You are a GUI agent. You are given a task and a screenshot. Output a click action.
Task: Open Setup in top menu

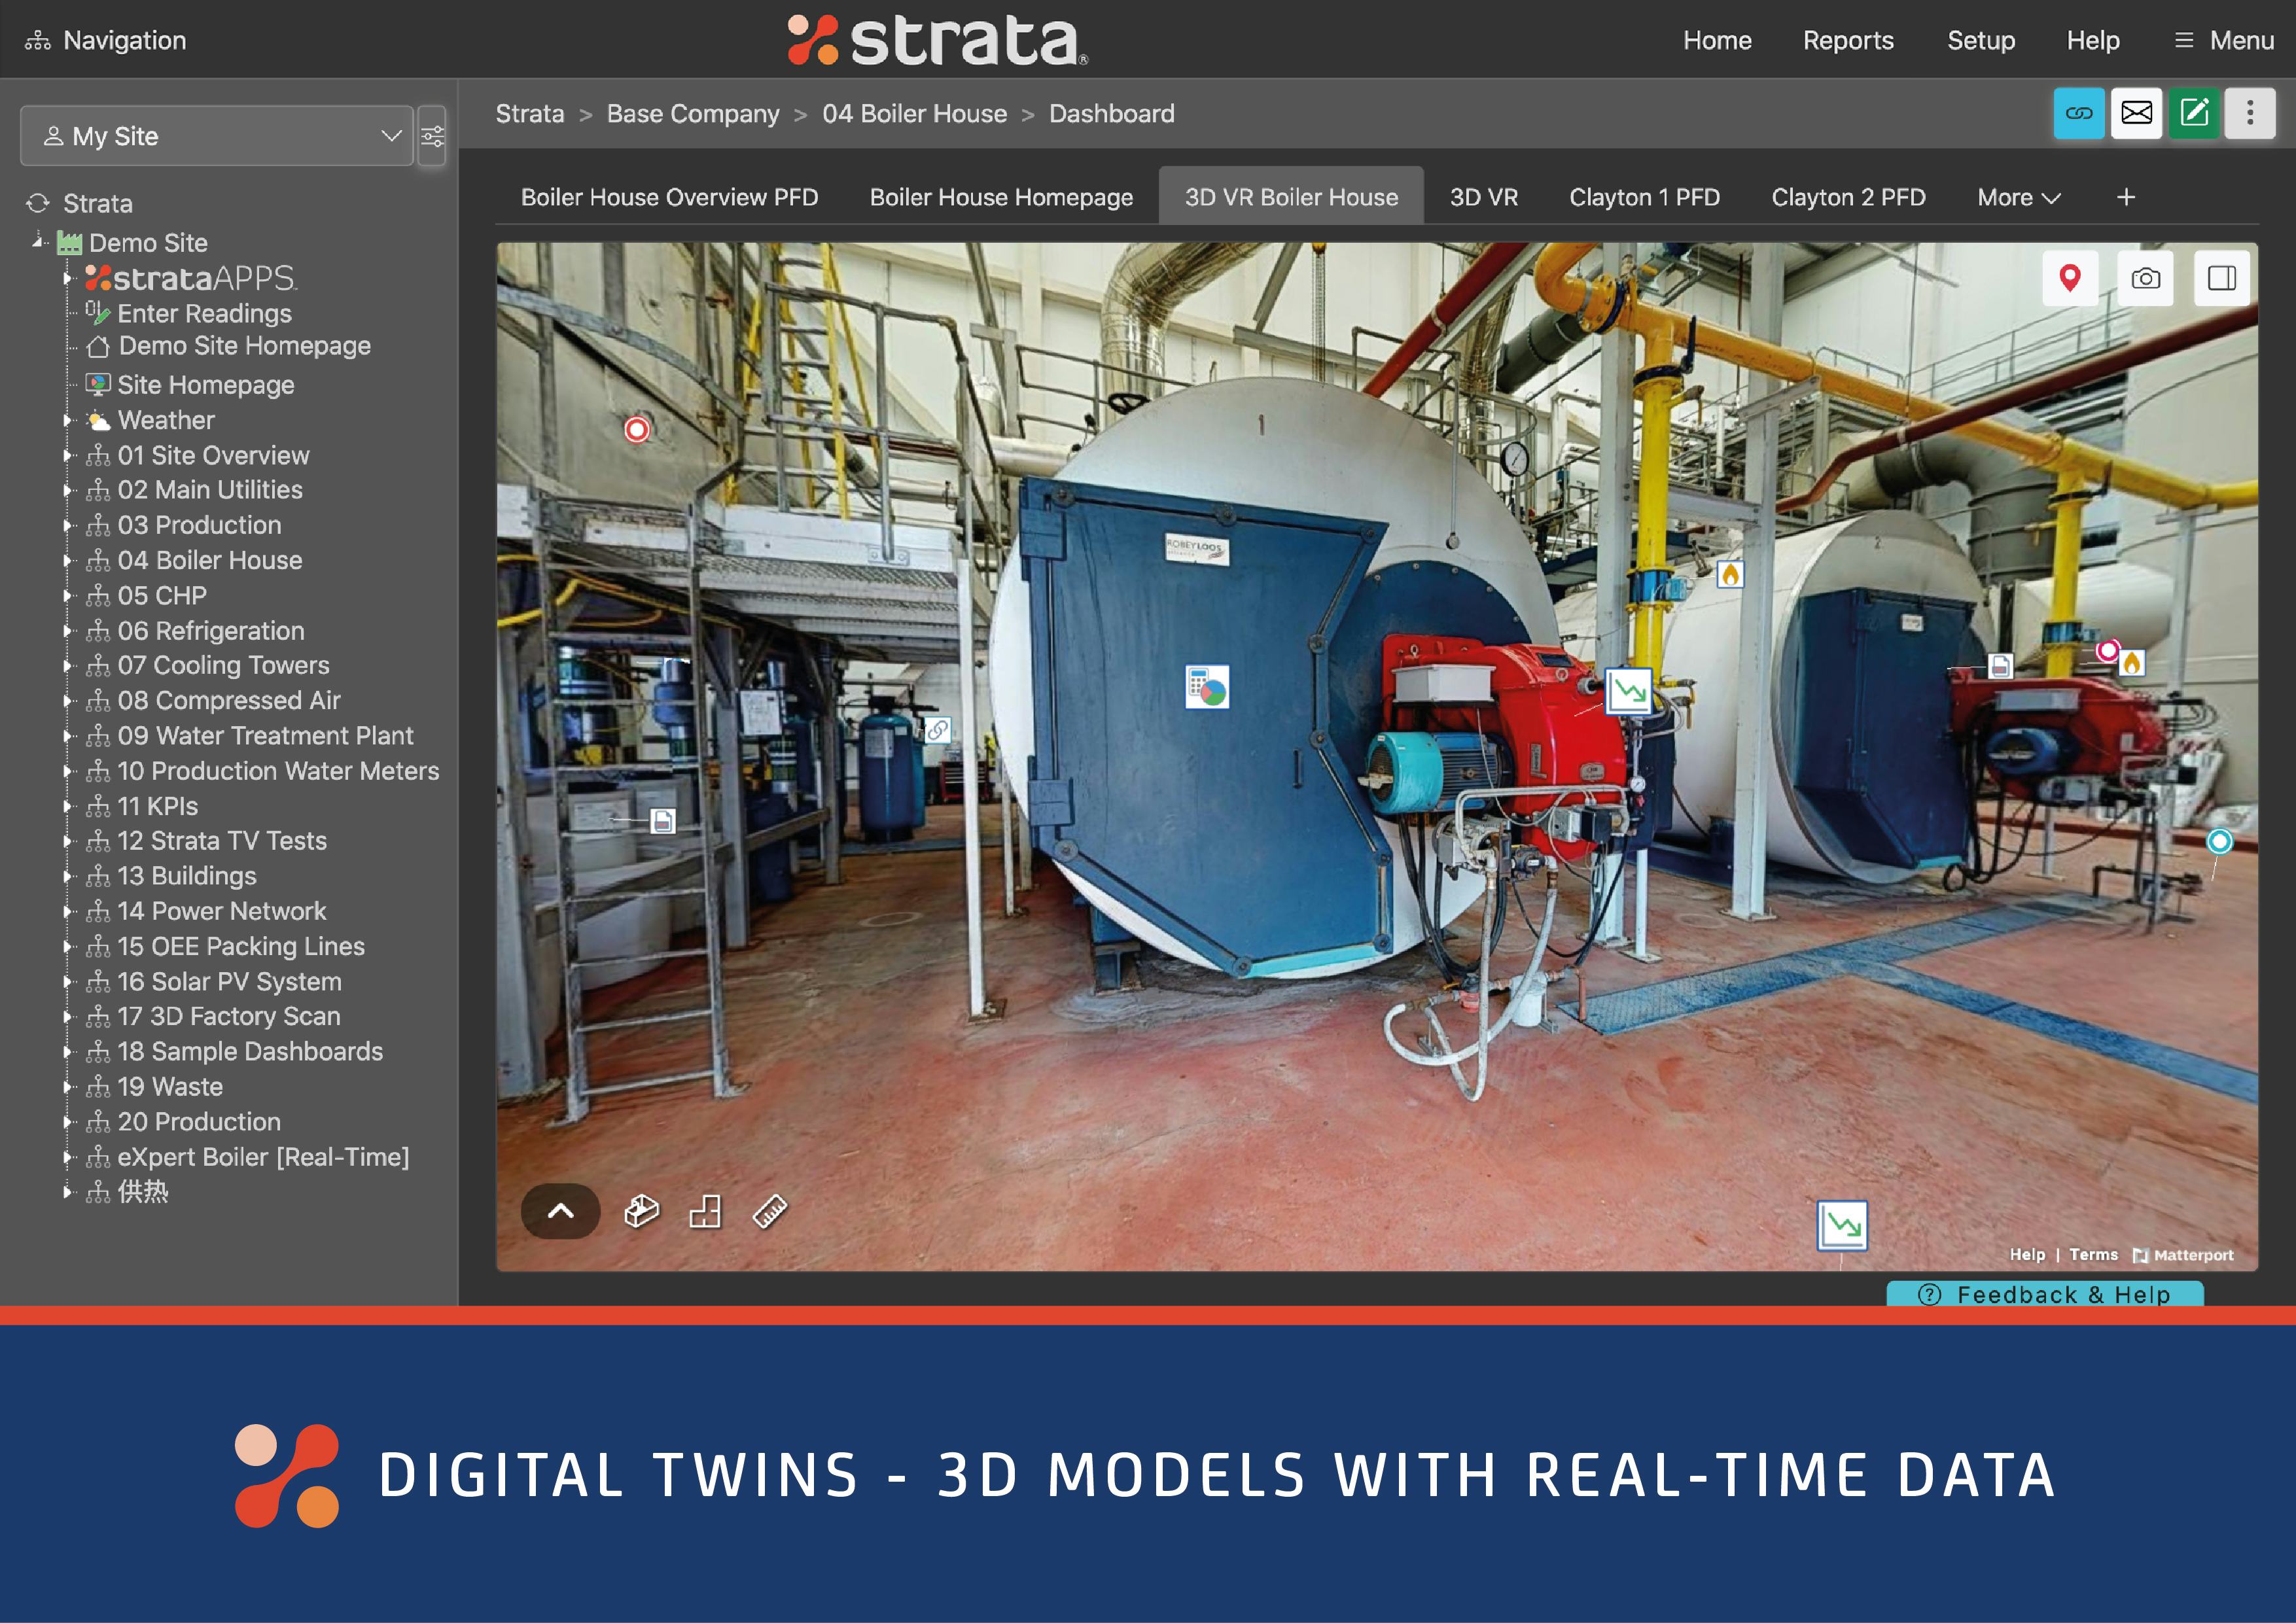pyautogui.click(x=1981, y=40)
